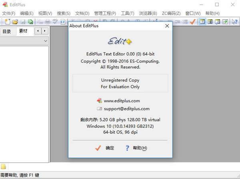
Task: Click the yellow folder icon at bottom left
Action: (3, 167)
